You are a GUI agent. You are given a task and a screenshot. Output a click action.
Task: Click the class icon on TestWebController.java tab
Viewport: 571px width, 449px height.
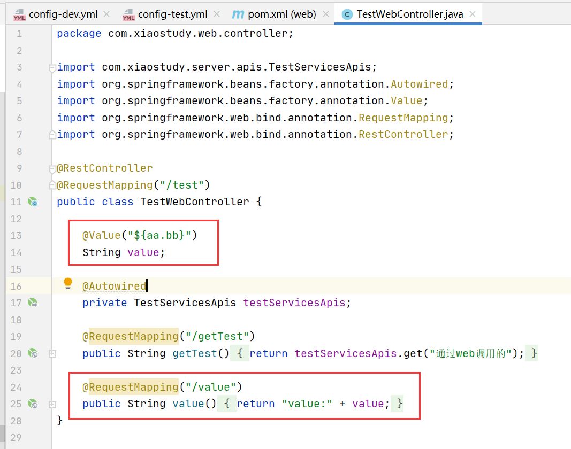(347, 14)
